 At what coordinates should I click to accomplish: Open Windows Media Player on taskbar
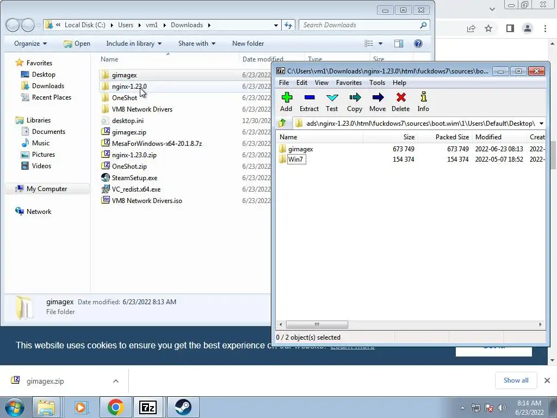81,407
